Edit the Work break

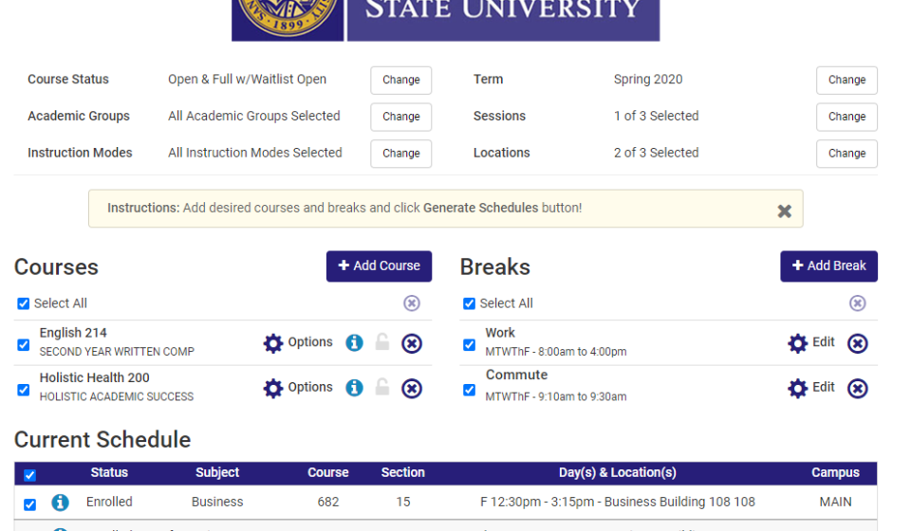(811, 343)
